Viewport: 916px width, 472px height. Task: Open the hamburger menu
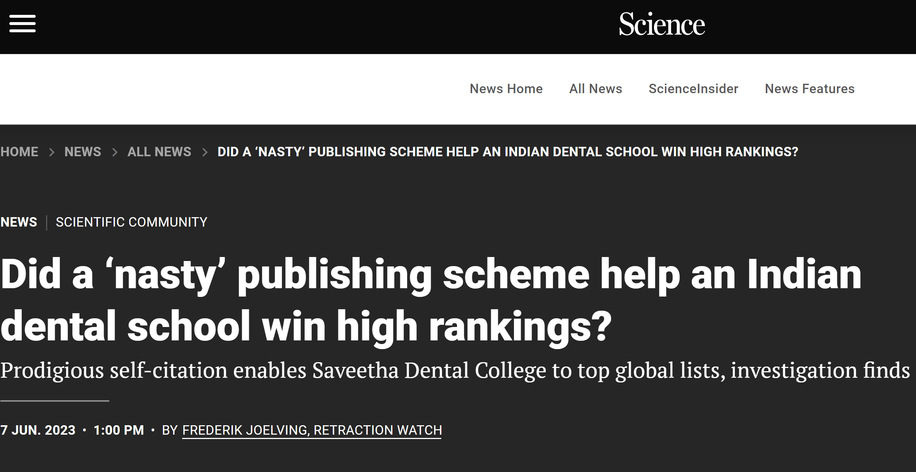pos(23,24)
